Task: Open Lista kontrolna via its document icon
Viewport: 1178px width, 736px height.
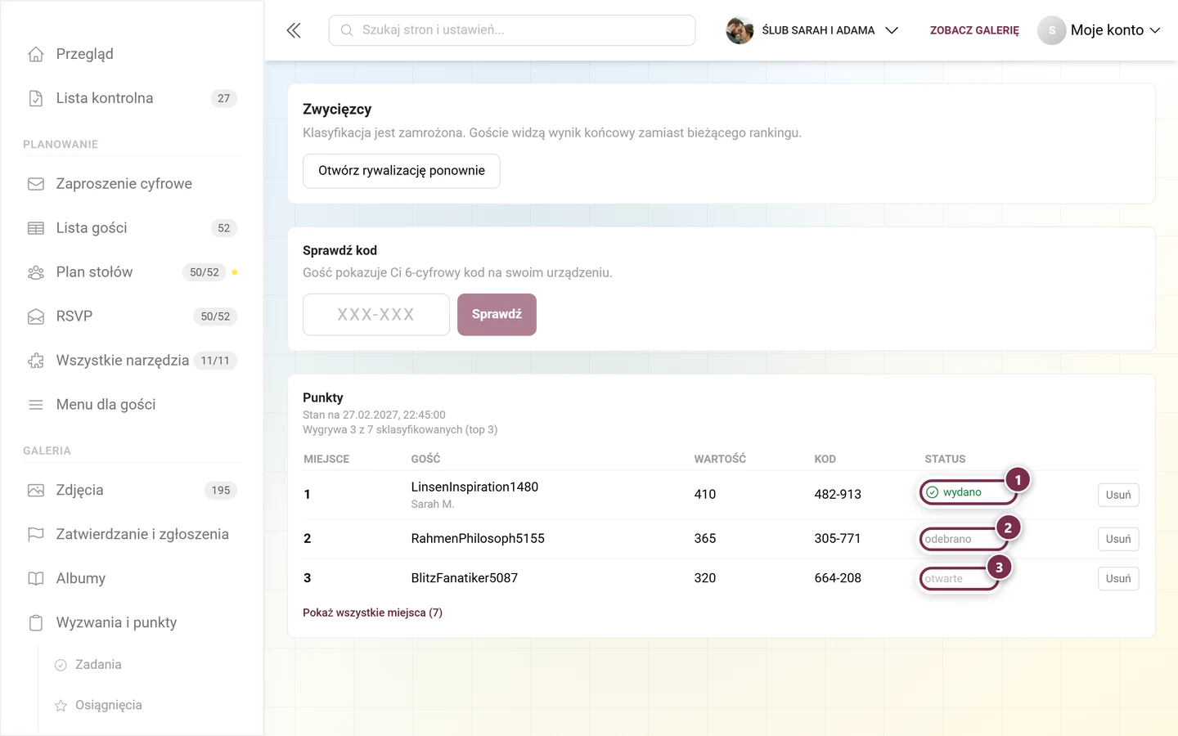Action: pos(36,98)
